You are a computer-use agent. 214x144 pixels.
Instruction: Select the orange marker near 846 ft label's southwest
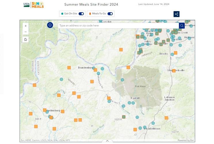[x=36, y=126]
